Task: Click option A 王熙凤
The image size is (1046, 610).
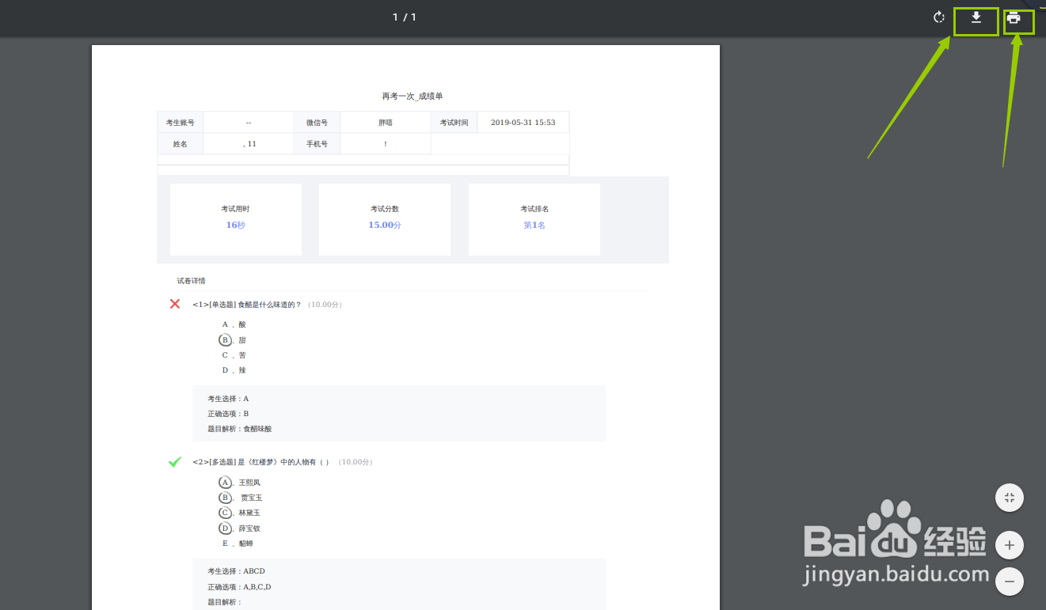Action: point(239,483)
